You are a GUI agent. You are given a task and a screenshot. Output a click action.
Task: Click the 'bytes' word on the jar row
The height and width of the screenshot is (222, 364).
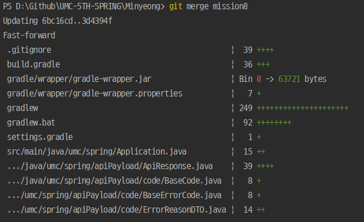point(316,79)
